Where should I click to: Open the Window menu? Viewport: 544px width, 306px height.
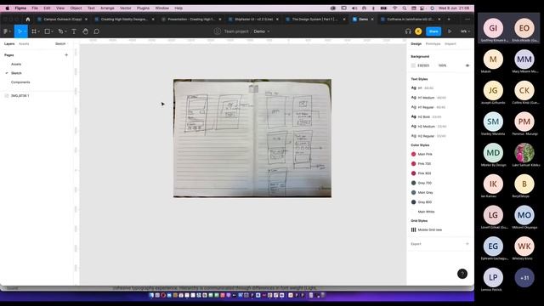click(x=161, y=8)
